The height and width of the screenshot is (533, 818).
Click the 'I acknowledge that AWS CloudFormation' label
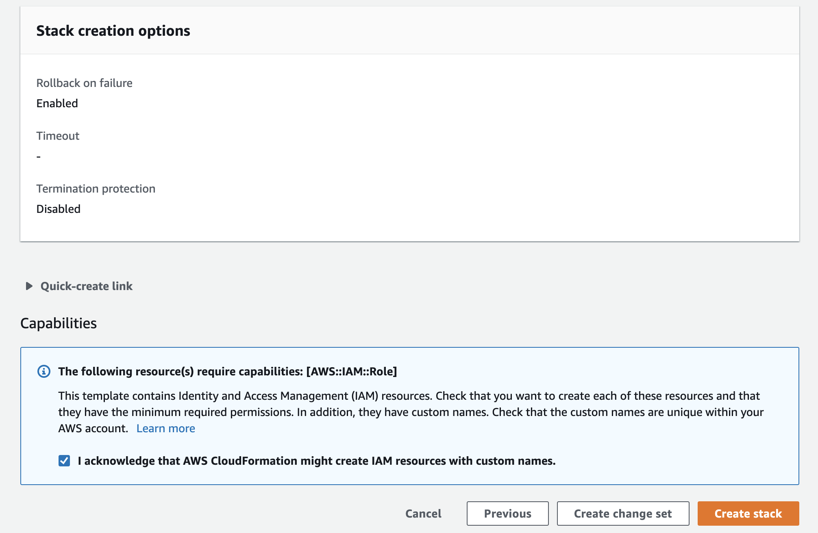pyautogui.click(x=316, y=461)
